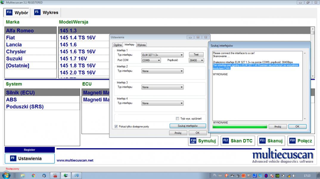Open the www.multiecuscan.net link

75,160
